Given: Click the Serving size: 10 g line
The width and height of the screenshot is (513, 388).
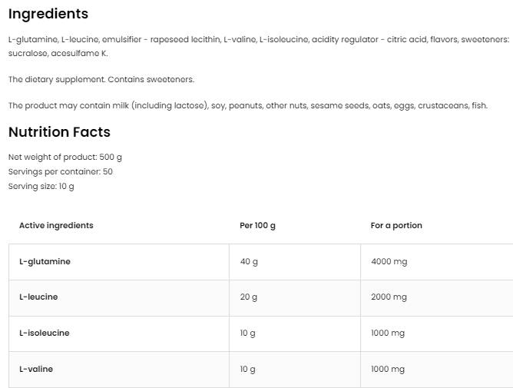Looking at the screenshot, I should [41, 186].
